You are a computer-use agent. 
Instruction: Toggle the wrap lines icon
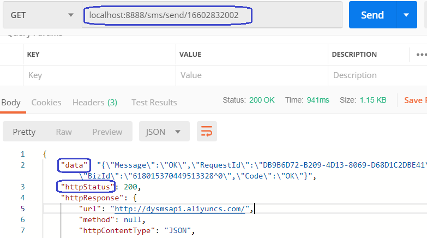coord(207,132)
